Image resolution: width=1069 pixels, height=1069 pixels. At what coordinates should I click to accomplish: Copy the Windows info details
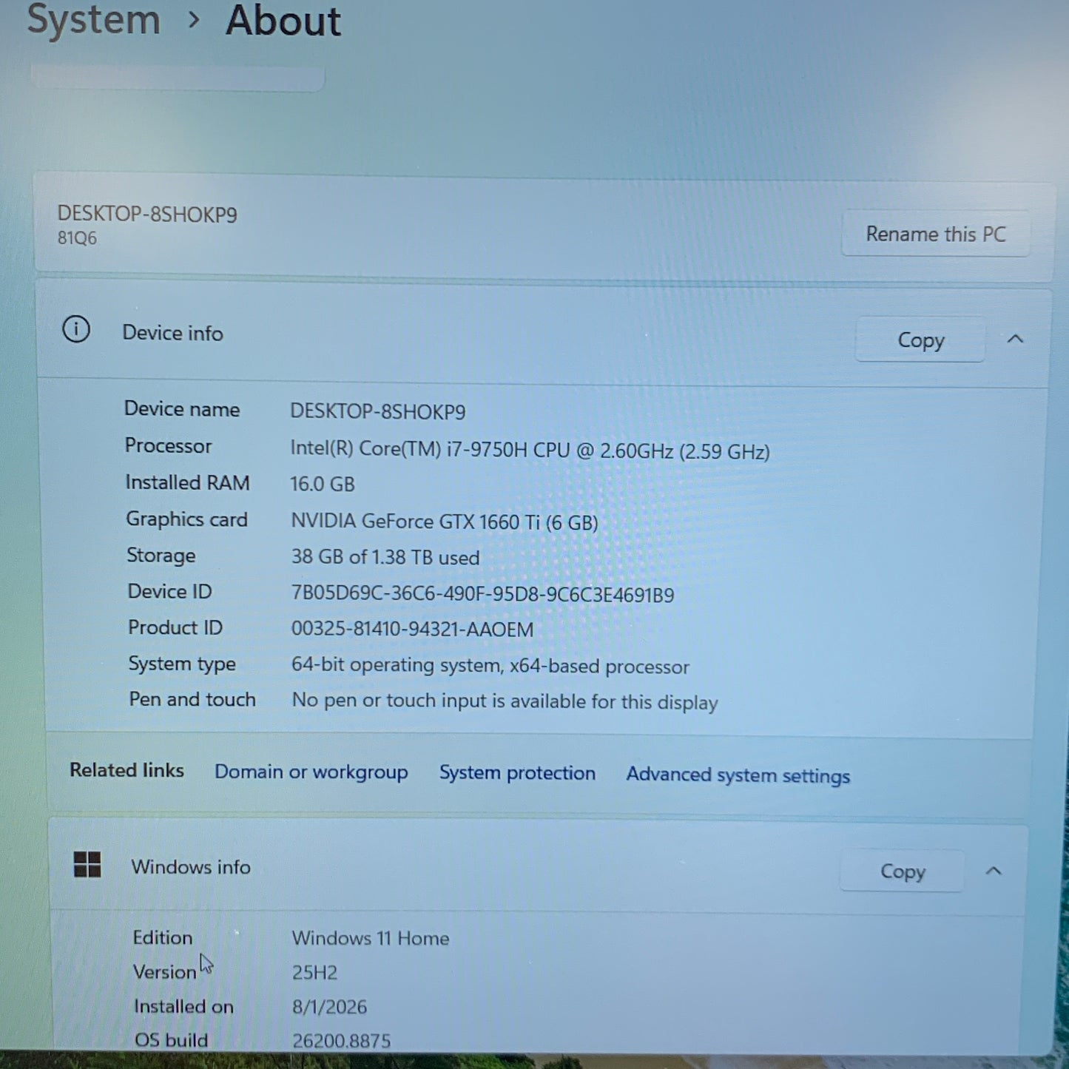[903, 871]
